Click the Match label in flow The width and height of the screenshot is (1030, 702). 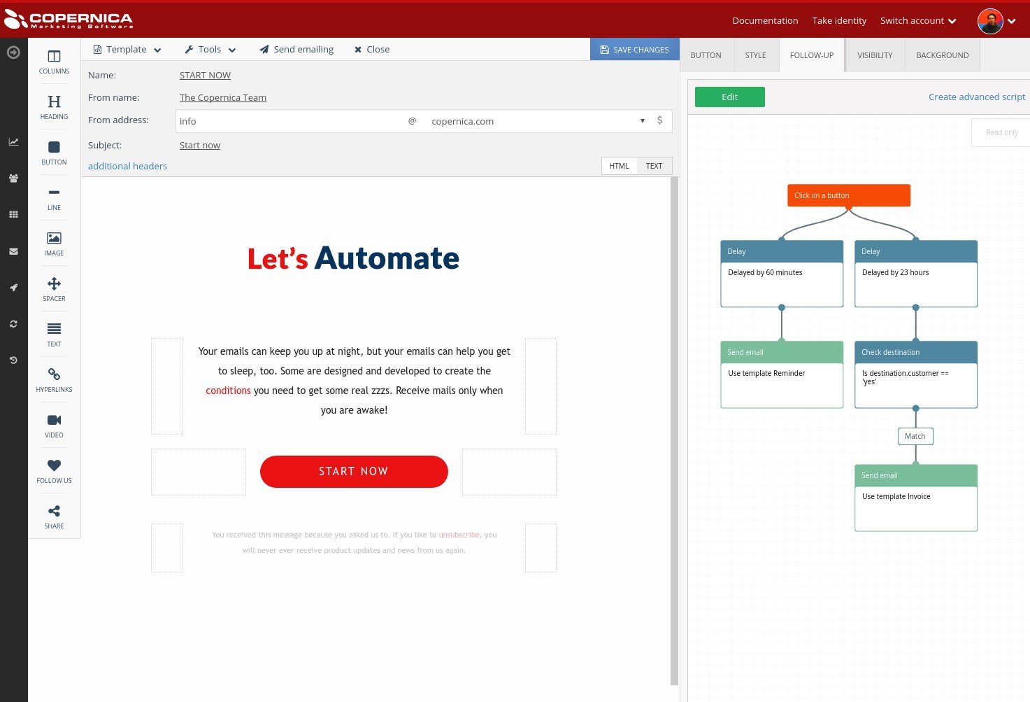pos(915,436)
